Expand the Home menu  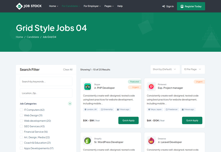point(54,6)
